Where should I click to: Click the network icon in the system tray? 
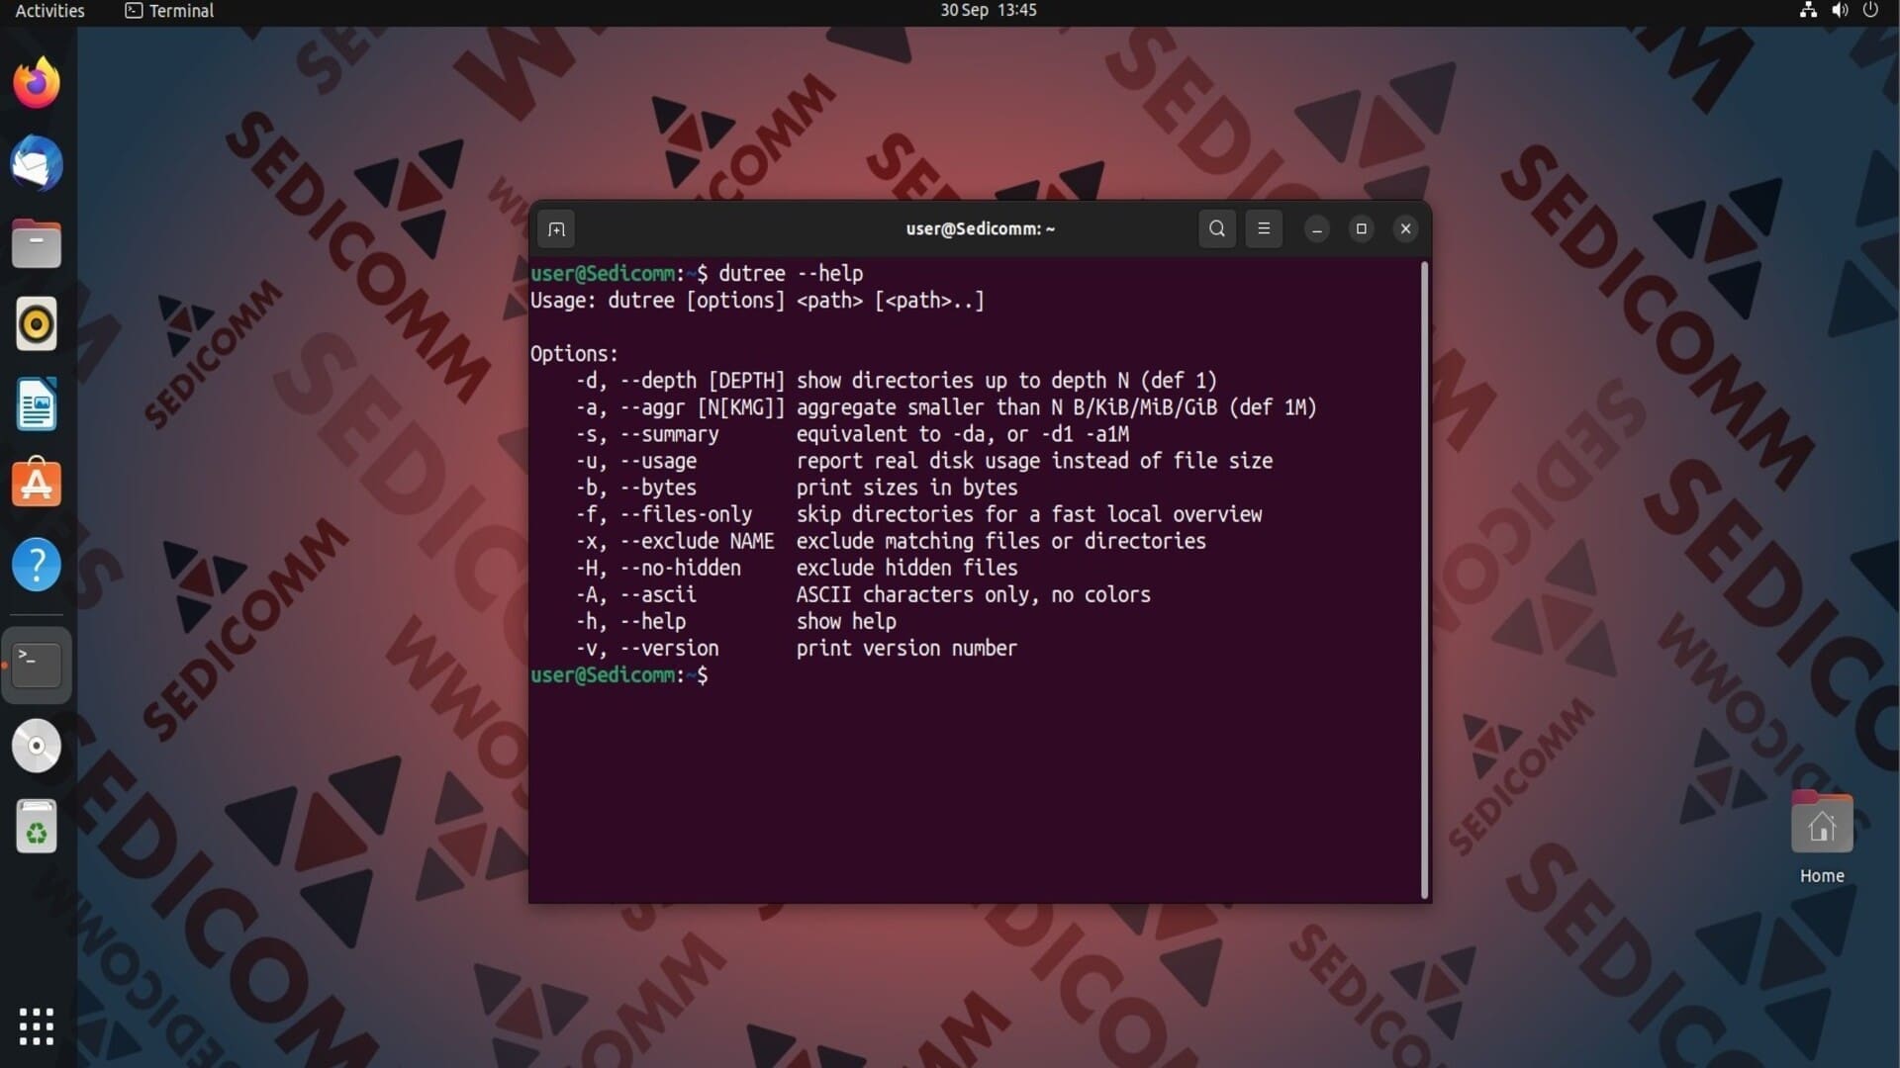pos(1808,10)
